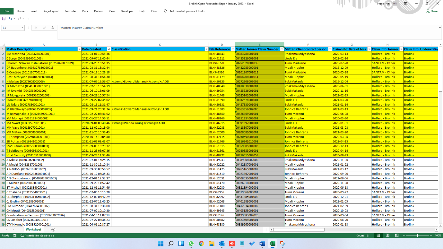Redo the last undone action

pyautogui.click(x=19, y=19)
